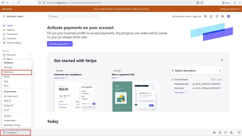Open the help question mark icon

pos(211,16)
